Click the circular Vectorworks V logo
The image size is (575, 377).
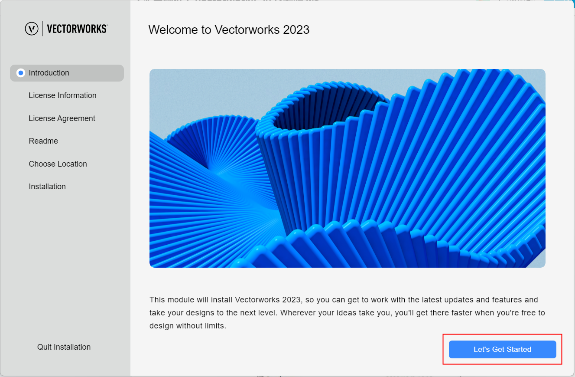32,29
